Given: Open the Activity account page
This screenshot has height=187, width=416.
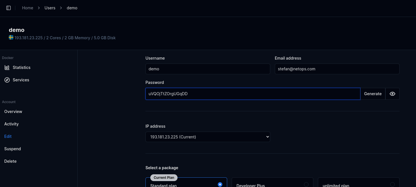Looking at the screenshot, I should pyautogui.click(x=11, y=124).
